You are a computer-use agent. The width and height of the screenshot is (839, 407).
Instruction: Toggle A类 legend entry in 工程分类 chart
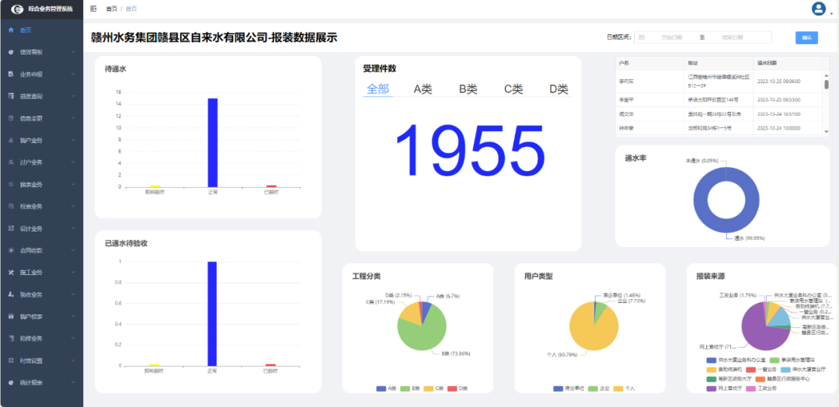point(386,388)
